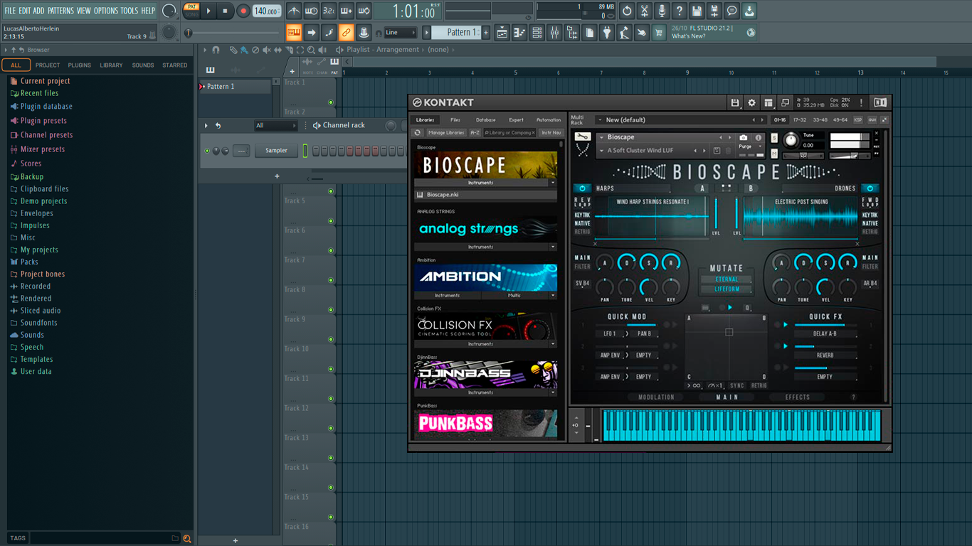Open the Collision FX Instruments dropdown
The width and height of the screenshot is (972, 546).
[x=552, y=344]
